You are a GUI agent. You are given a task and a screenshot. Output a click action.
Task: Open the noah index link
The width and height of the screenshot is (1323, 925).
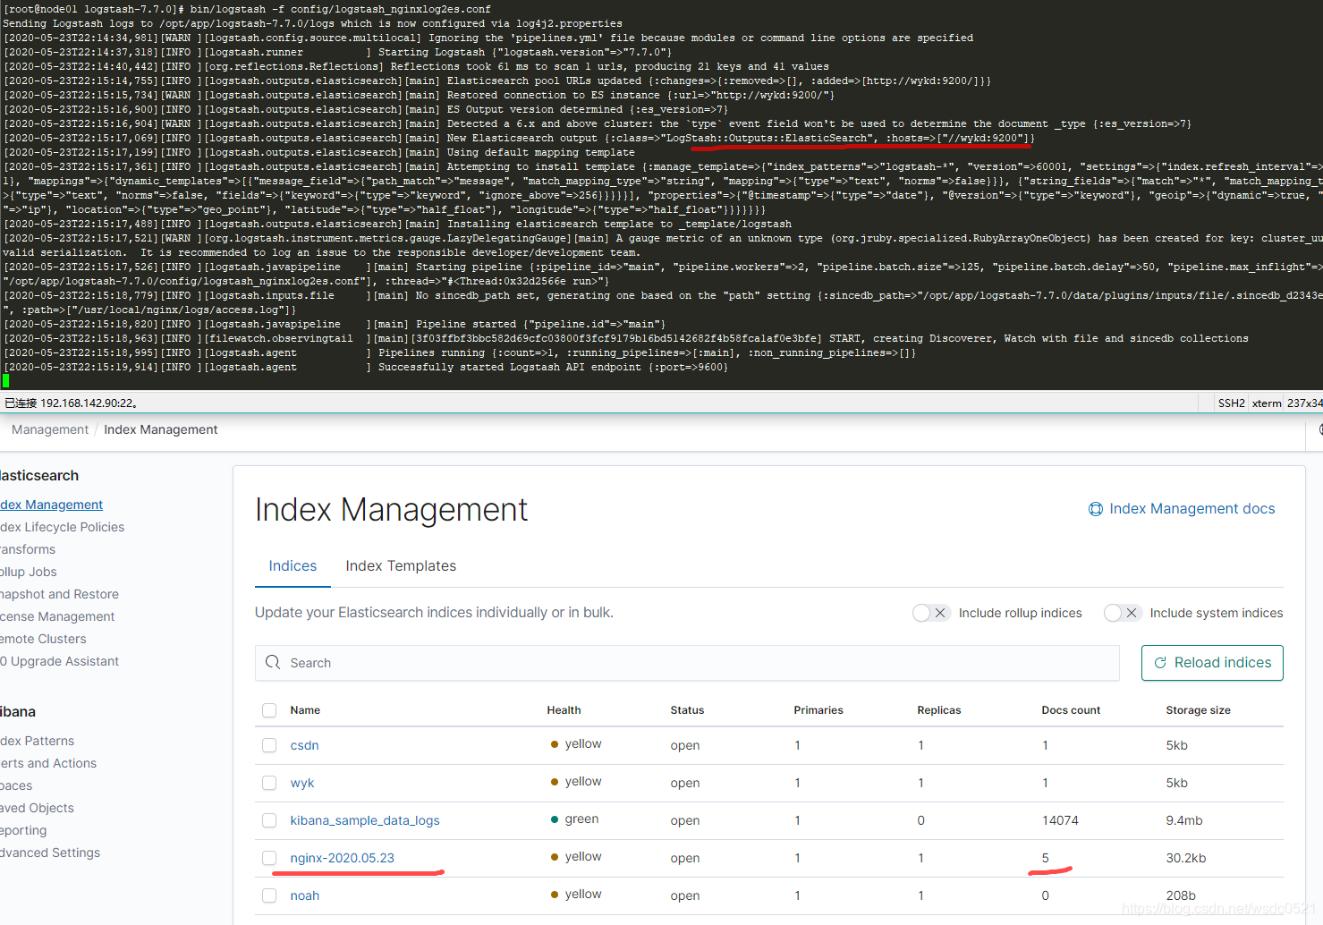[304, 895]
